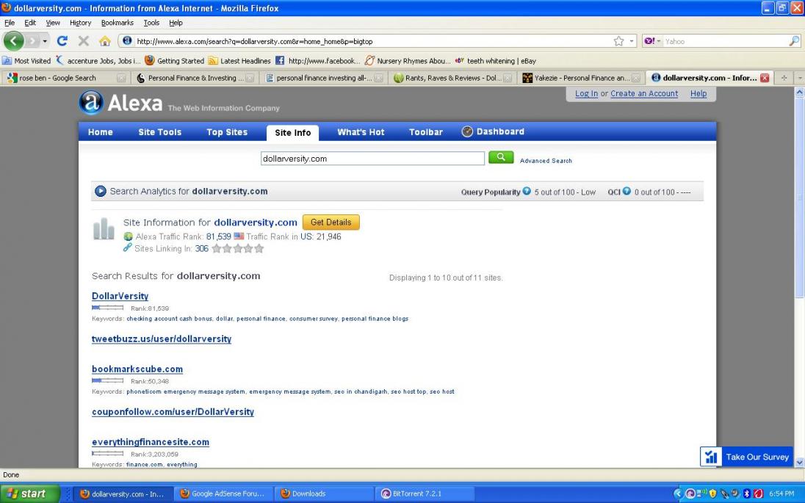Open the teeth whitening eBay bookmark
The image size is (805, 503).
click(x=496, y=60)
